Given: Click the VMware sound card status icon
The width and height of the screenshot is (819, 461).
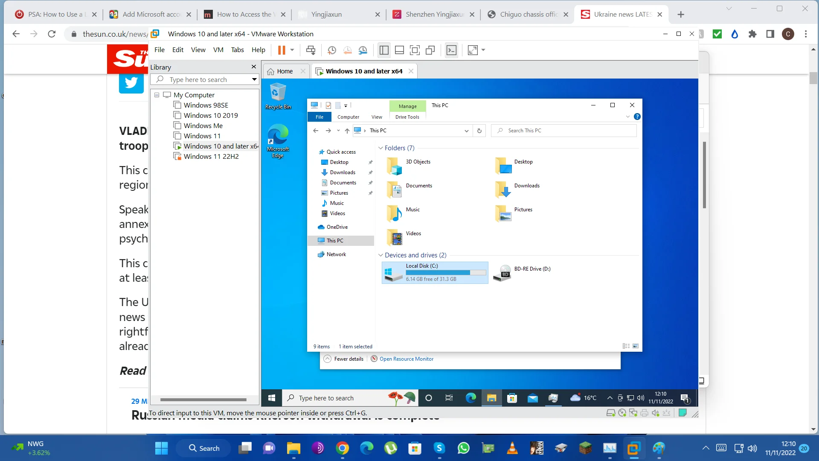Looking at the screenshot, I should click(656, 413).
